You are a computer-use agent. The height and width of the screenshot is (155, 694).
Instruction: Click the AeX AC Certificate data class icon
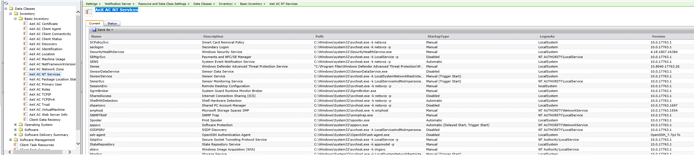pyautogui.click(x=26, y=24)
